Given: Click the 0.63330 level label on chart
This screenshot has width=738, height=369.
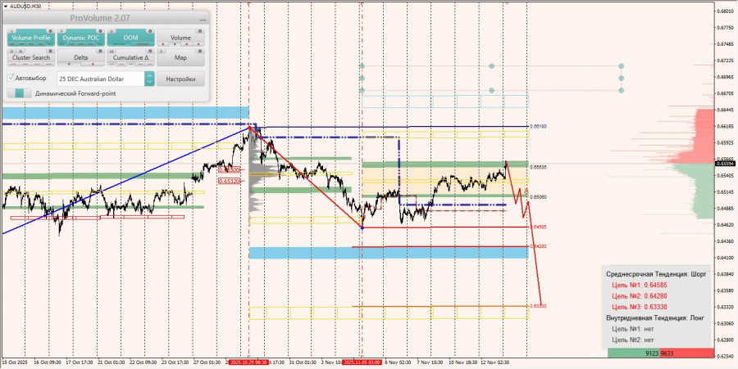Looking at the screenshot, I should pyautogui.click(x=539, y=306).
